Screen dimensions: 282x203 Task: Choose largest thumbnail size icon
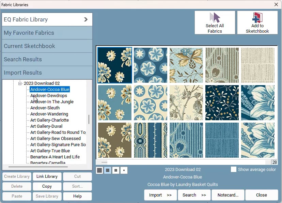pyautogui.click(x=99, y=170)
